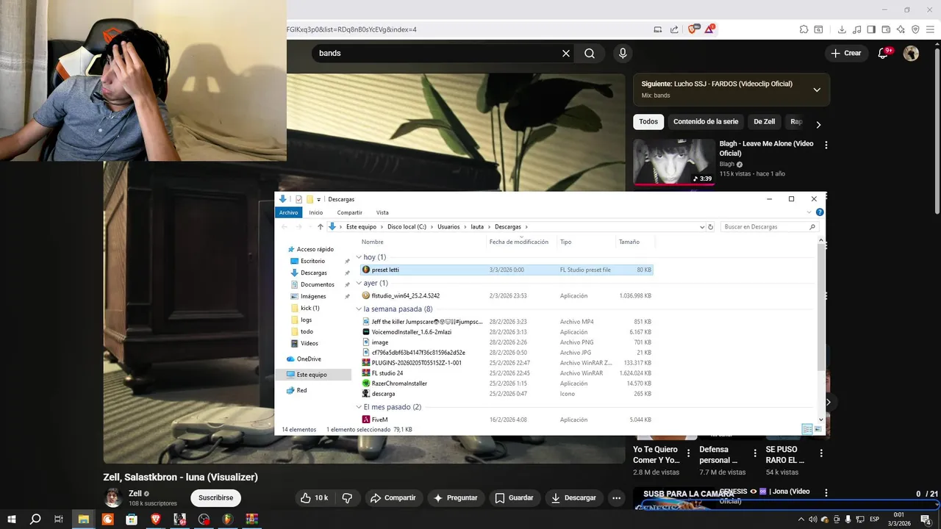Open Task View on the taskbar
This screenshot has height=529, width=941.
pyautogui.click(x=59, y=519)
